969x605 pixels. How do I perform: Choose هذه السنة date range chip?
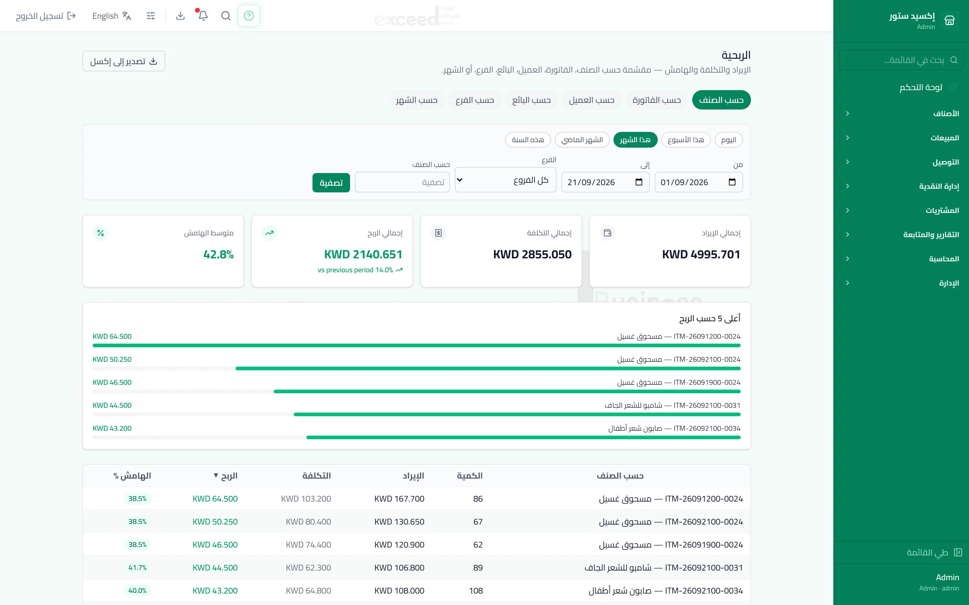coord(528,140)
